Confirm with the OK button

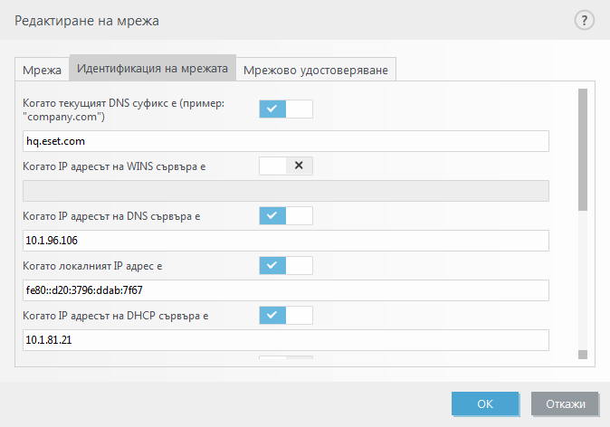[x=485, y=403]
